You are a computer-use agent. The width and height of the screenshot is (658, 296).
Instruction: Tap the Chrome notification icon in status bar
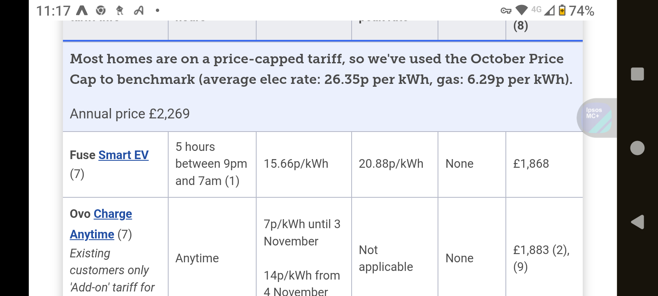(x=101, y=10)
